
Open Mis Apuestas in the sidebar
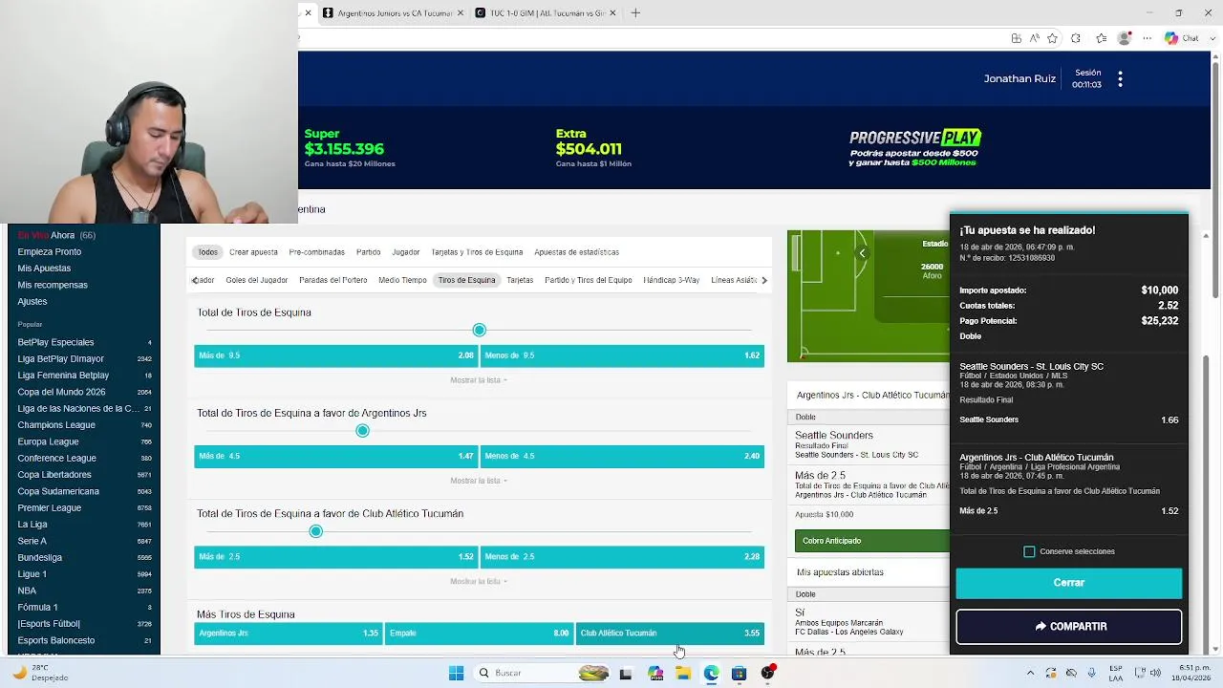point(44,269)
